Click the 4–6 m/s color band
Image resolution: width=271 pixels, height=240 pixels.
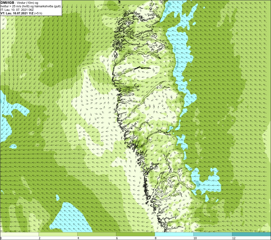click(97, 234)
